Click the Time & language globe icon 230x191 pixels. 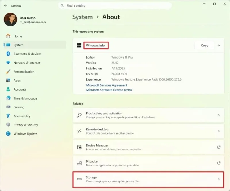click(x=8, y=98)
